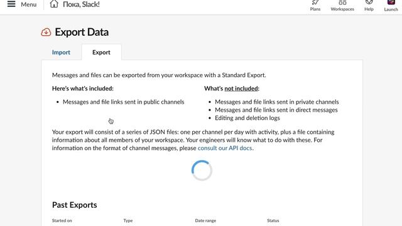Click the Date range column header
Screen dimensions: 402x226
click(x=205, y=220)
